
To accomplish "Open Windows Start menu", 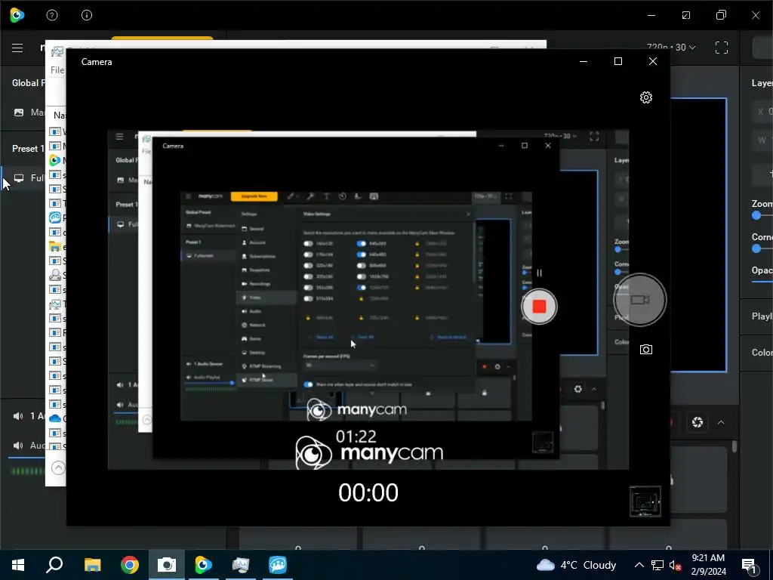I will pyautogui.click(x=18, y=565).
